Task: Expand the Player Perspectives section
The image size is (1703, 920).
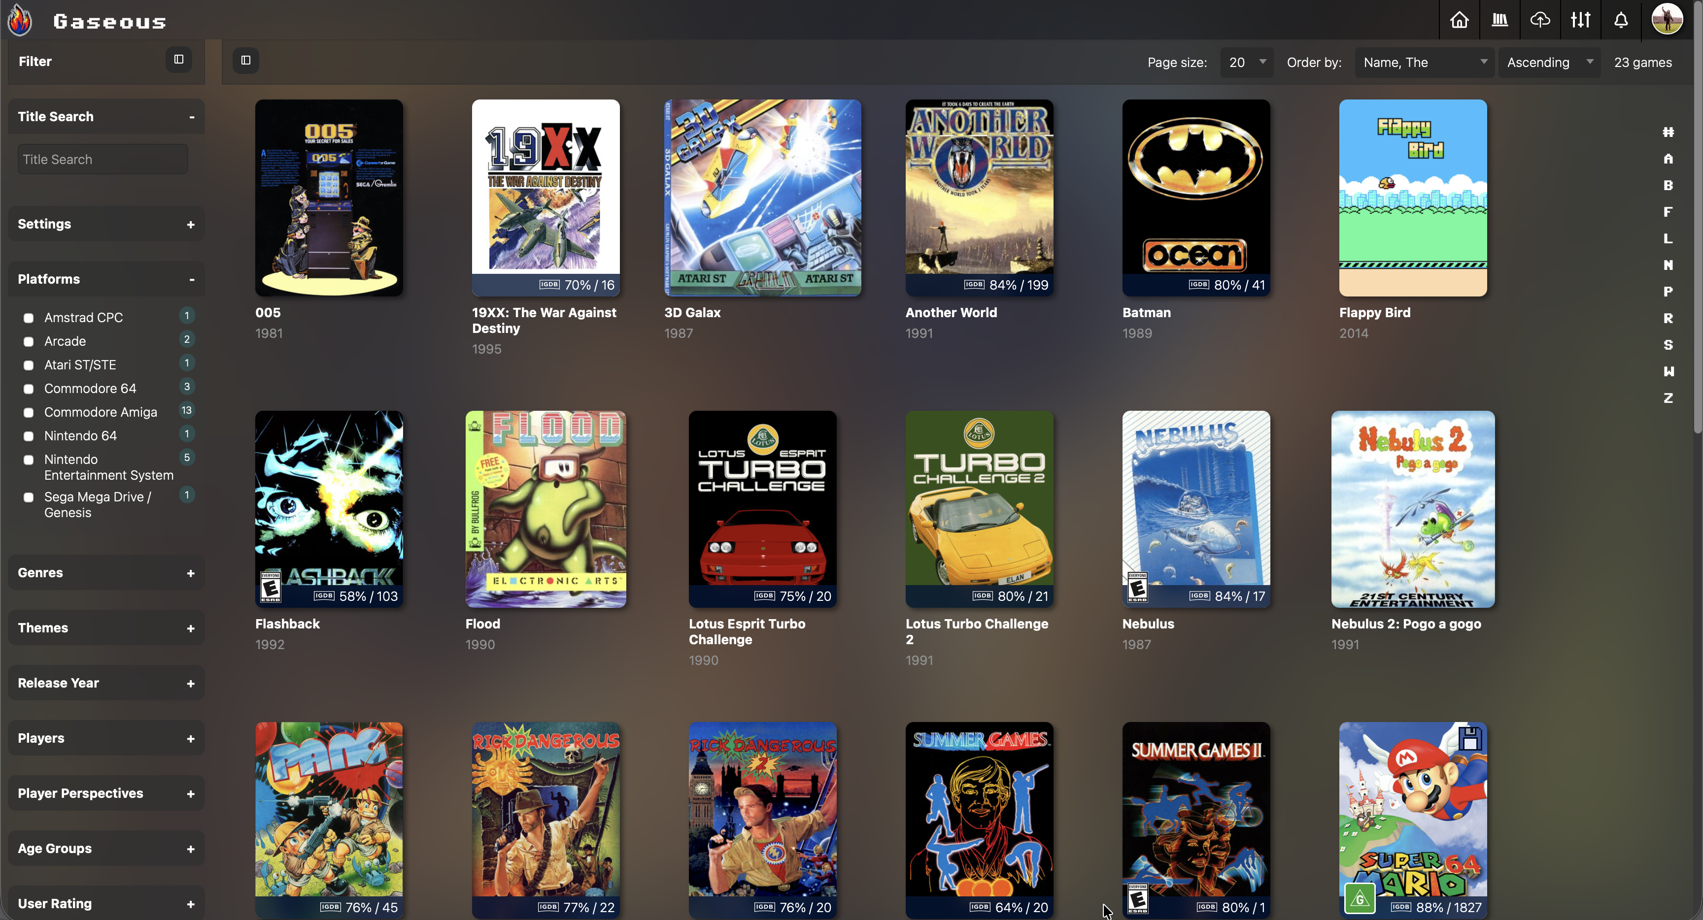Action: pyautogui.click(x=190, y=794)
